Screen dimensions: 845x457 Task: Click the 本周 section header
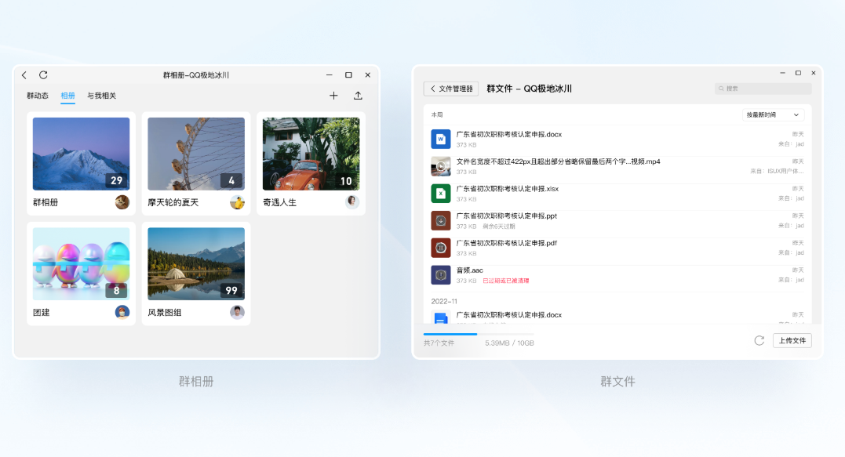tap(437, 114)
